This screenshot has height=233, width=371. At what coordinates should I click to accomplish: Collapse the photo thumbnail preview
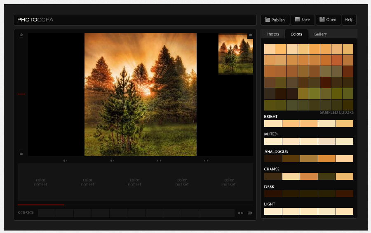[250, 36]
